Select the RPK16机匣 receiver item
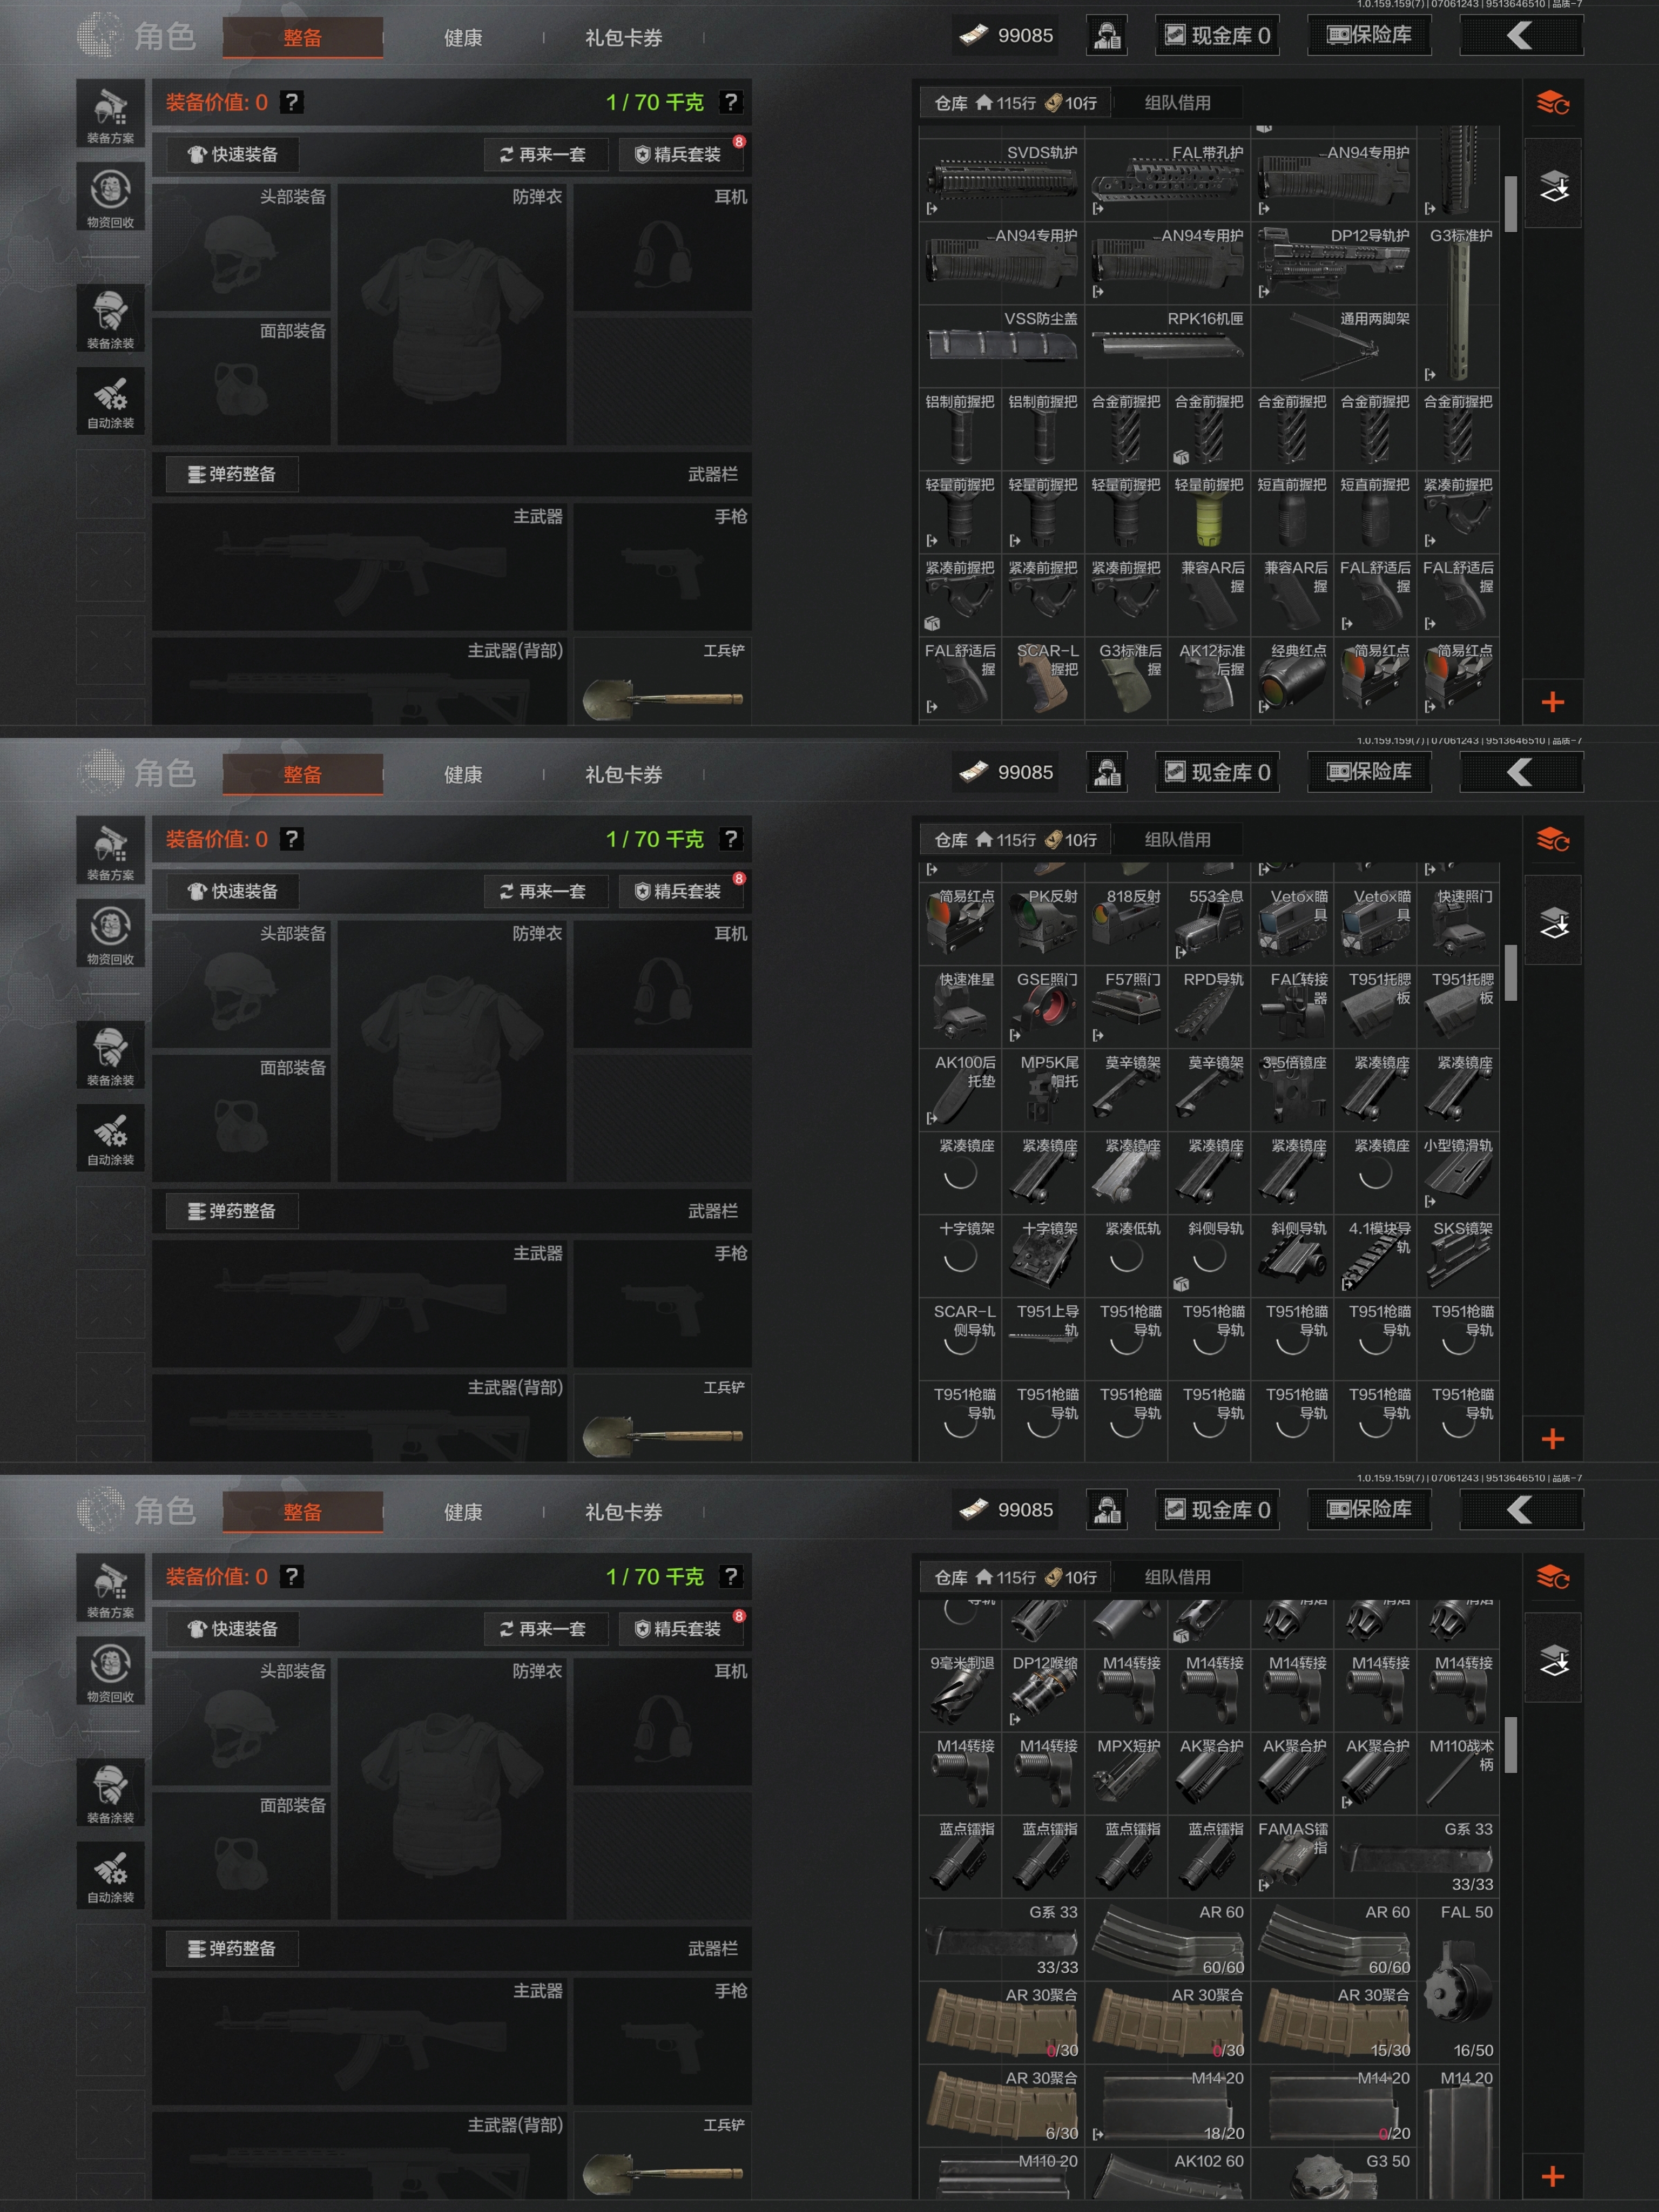The width and height of the screenshot is (1659, 2212). click(1167, 346)
